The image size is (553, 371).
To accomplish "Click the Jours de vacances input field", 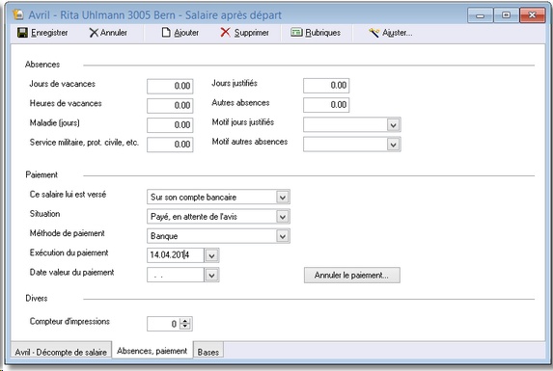I will click(x=170, y=86).
